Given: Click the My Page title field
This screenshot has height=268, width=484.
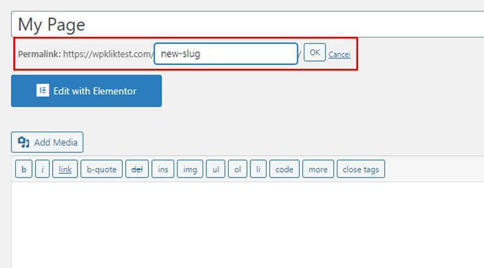Looking at the screenshot, I should coord(247,24).
